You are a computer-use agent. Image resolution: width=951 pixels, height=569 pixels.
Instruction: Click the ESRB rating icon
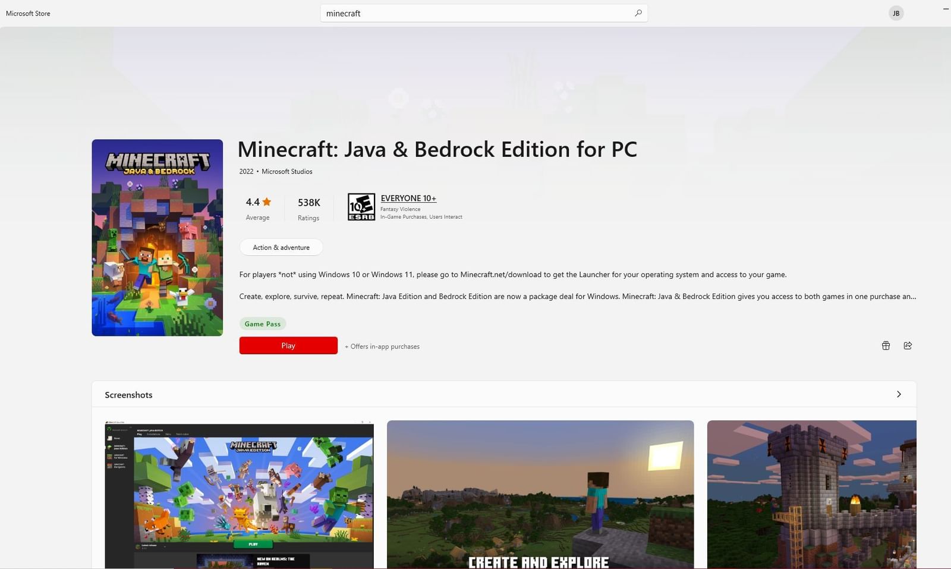pos(363,206)
